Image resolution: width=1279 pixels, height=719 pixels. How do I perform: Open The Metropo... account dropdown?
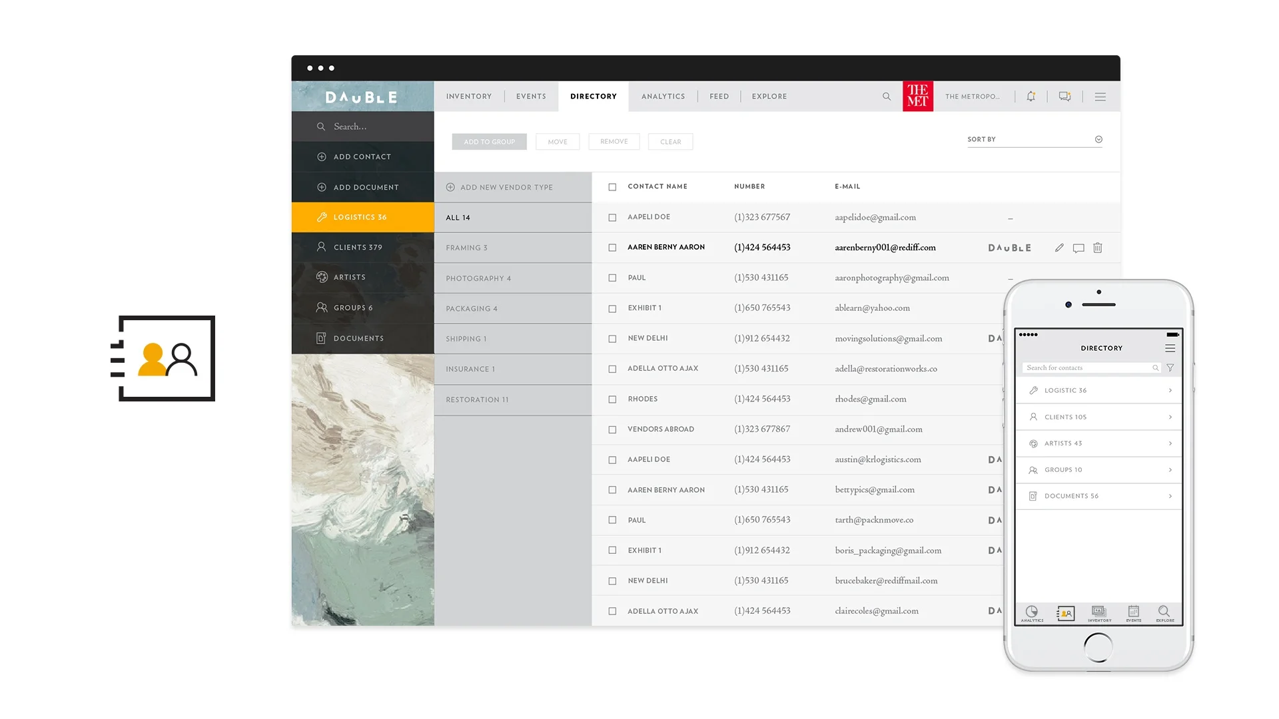point(972,97)
